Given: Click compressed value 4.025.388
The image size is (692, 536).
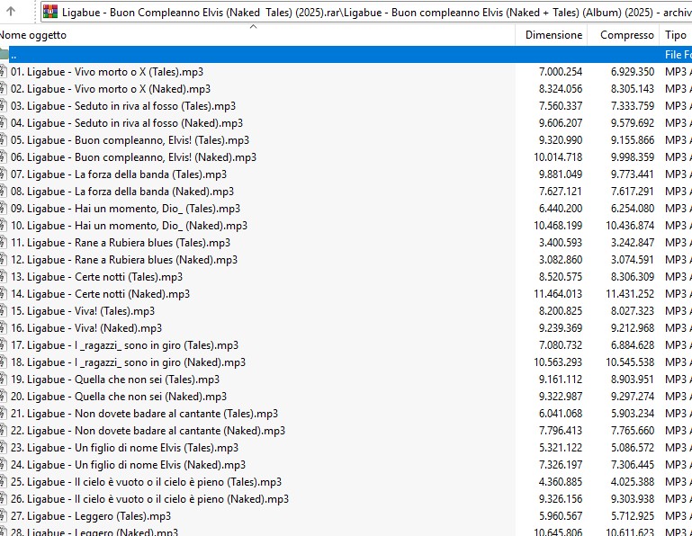Looking at the screenshot, I should point(633,482).
